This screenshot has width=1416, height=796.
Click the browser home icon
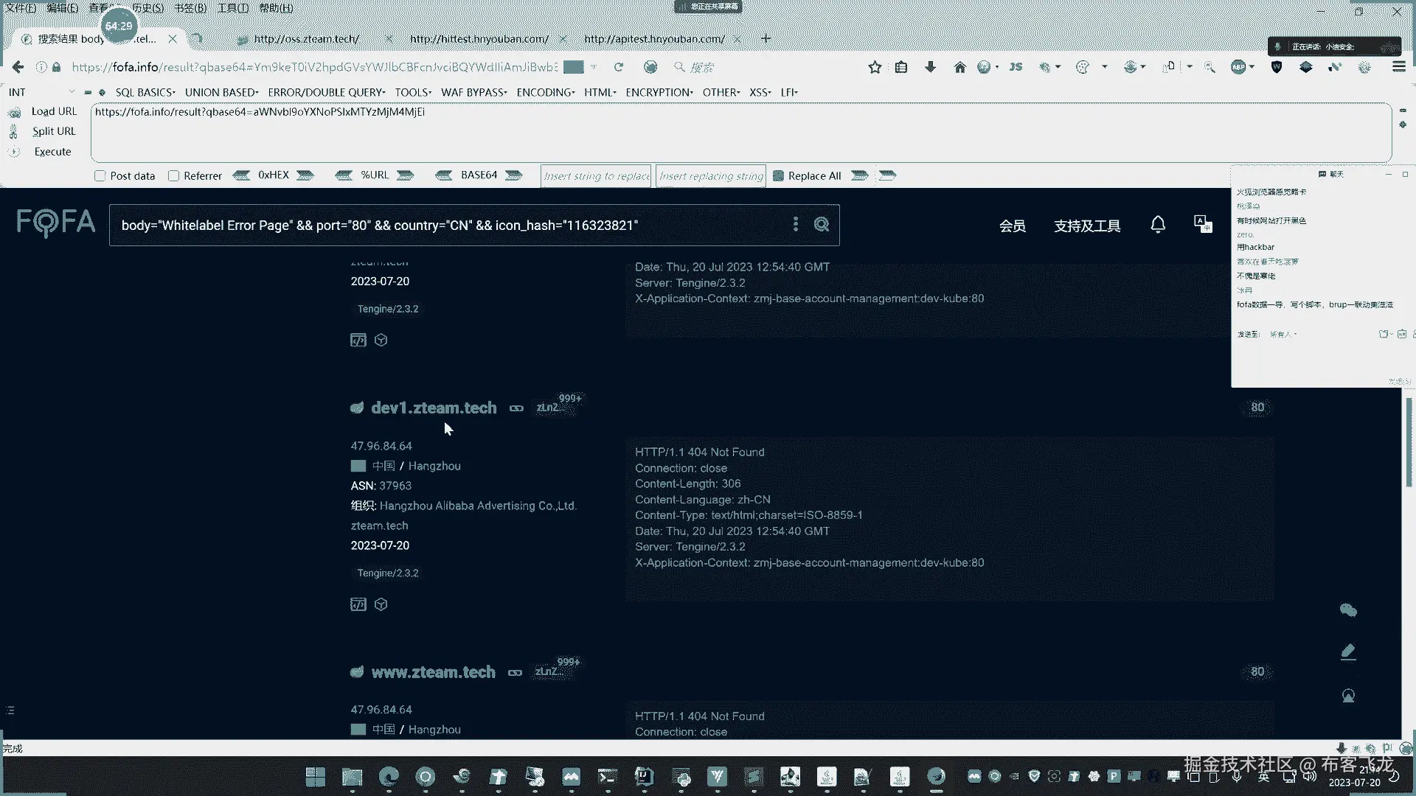click(959, 67)
